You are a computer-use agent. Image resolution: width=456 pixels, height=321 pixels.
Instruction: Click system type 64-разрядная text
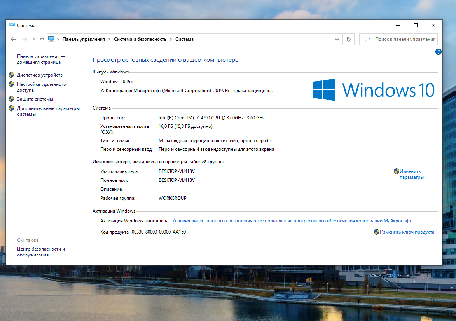tap(215, 141)
